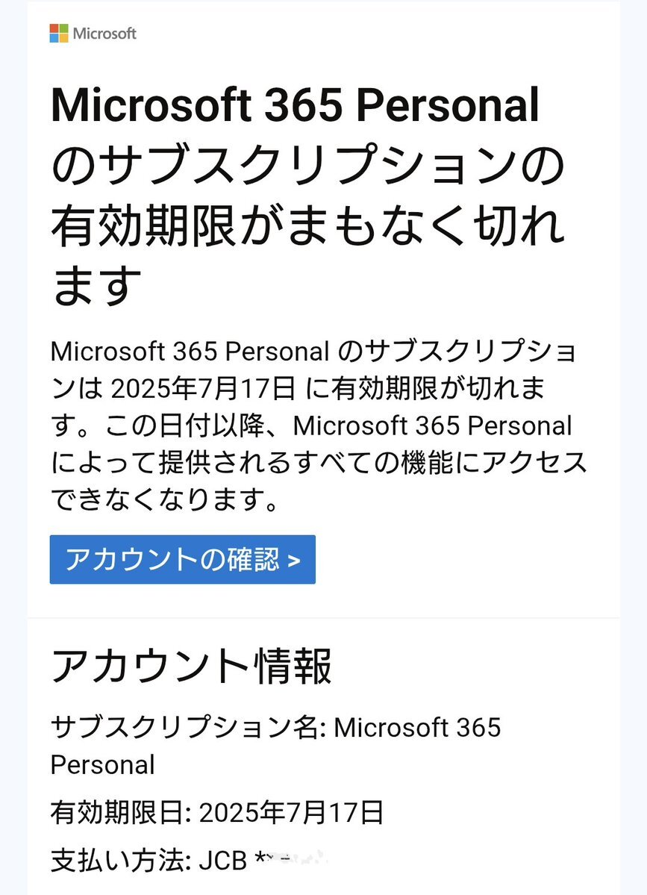Select the bold Microsoft 365 Personal headline
The width and height of the screenshot is (647, 895).
(x=295, y=105)
